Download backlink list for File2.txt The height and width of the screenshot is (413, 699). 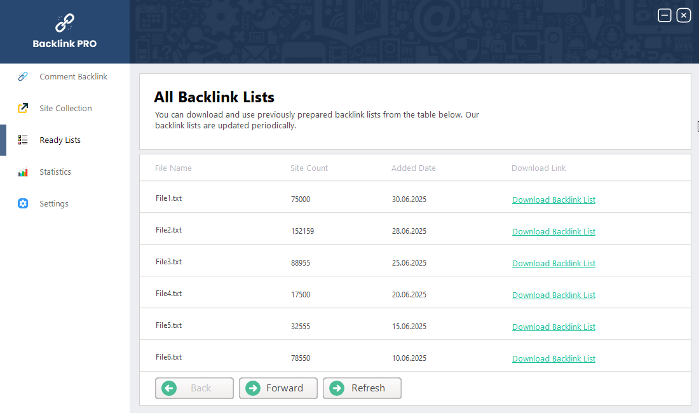553,232
